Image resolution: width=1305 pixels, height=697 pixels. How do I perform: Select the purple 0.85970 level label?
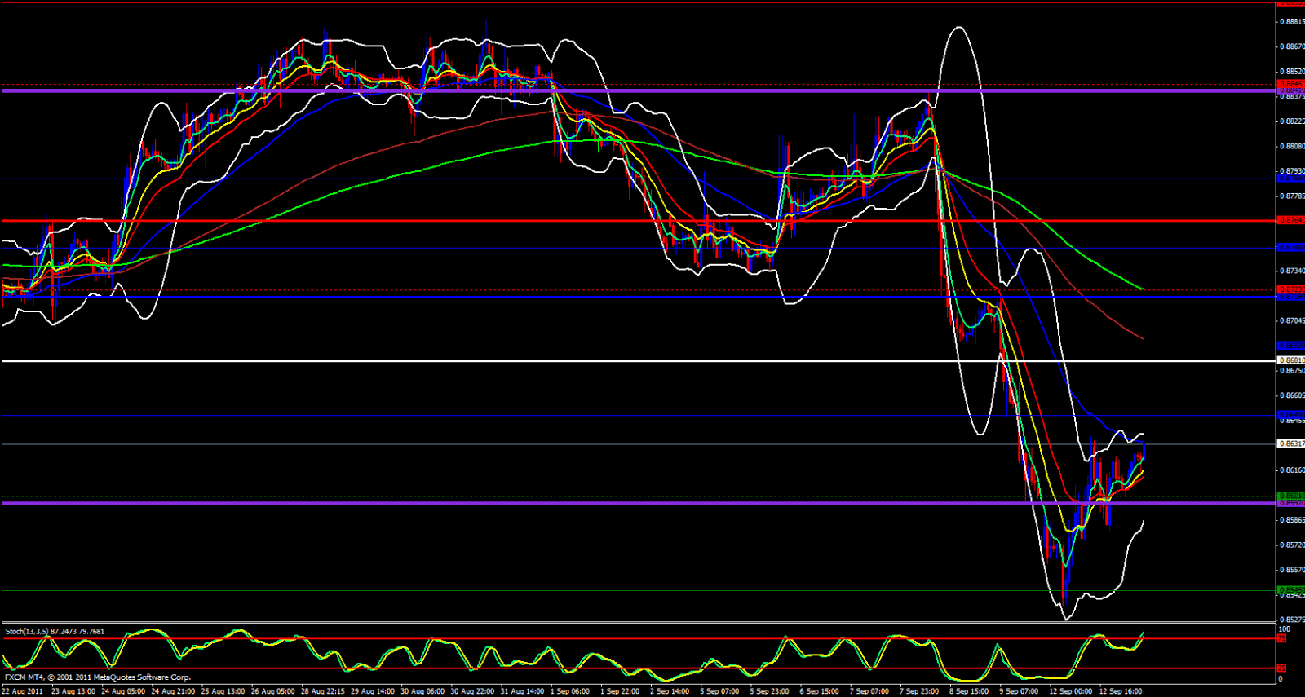click(1290, 503)
